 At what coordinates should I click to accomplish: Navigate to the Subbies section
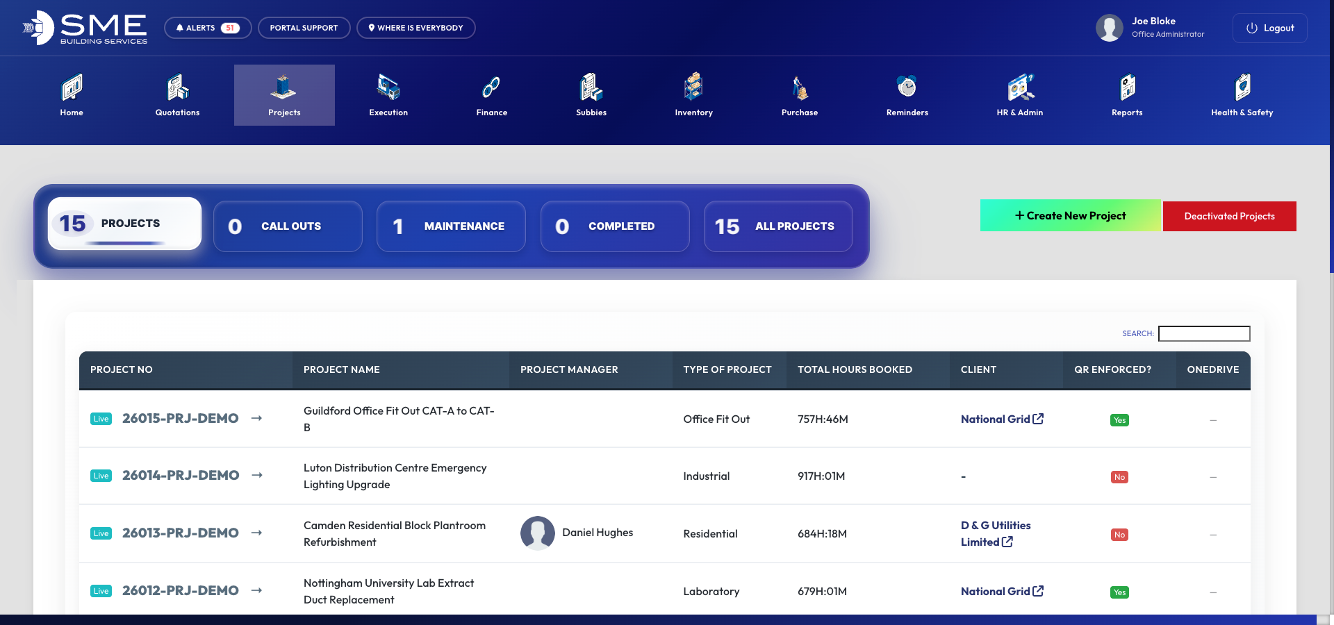coord(591,95)
